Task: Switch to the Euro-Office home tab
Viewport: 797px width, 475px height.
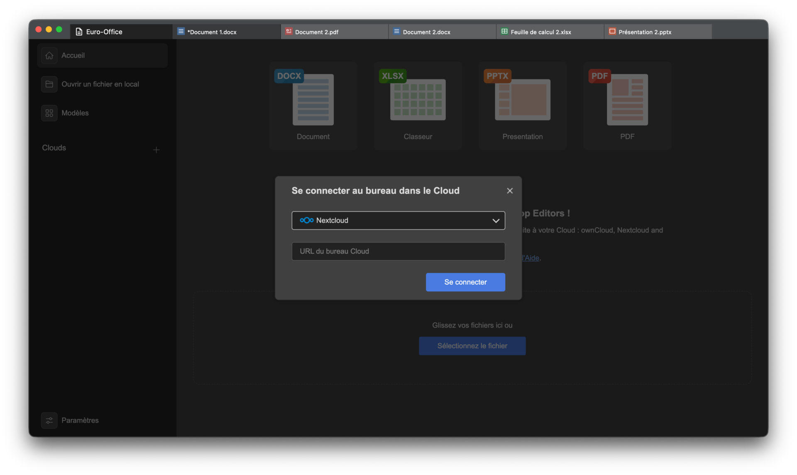Action: point(121,32)
